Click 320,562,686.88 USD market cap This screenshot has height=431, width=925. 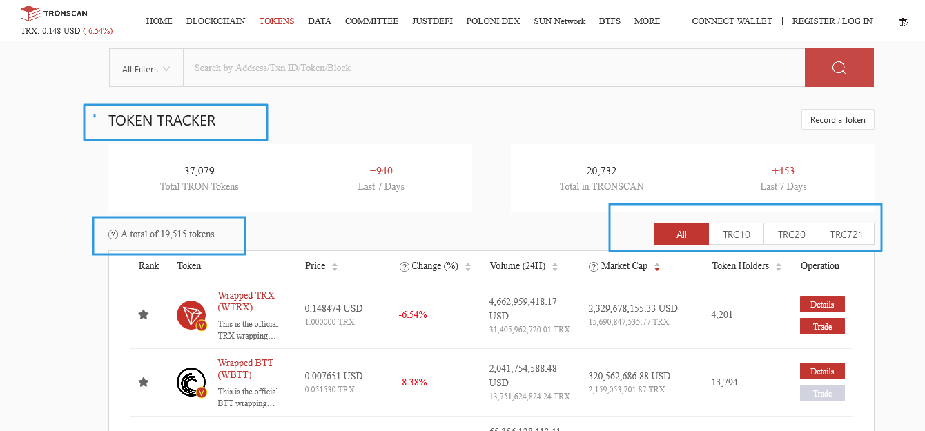point(630,376)
